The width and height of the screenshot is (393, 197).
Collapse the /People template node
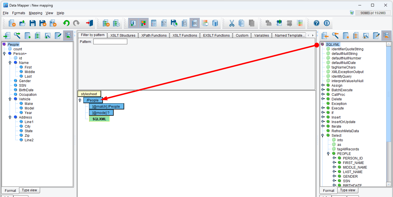(x=80, y=100)
